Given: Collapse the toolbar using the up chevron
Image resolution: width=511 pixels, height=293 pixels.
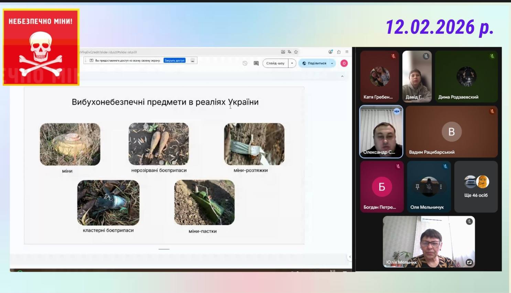Looking at the screenshot, I should coord(342,76).
